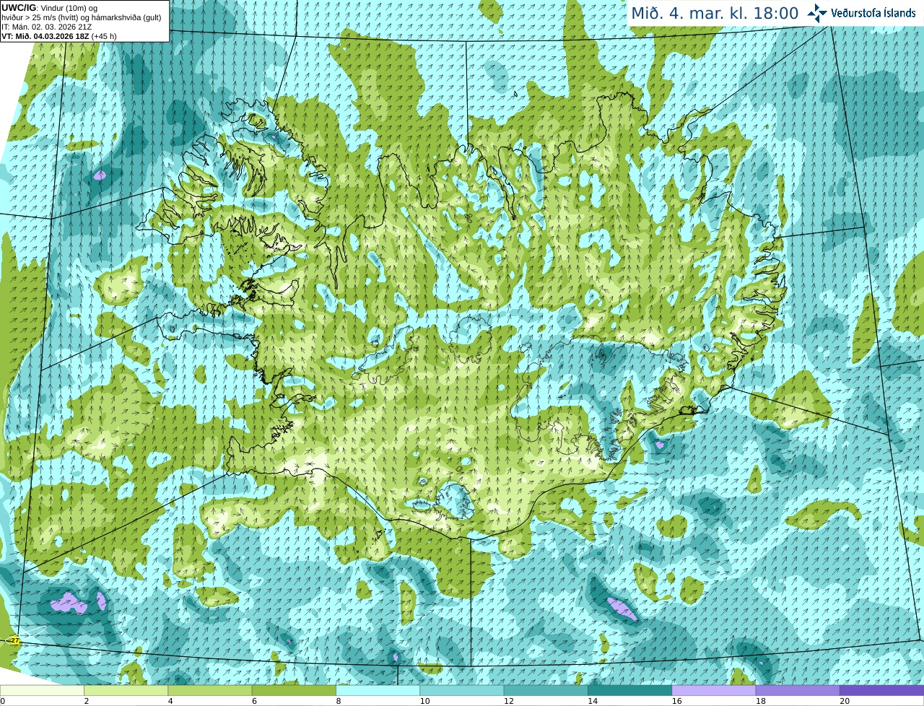The image size is (924, 706).
Task: Click the scale label '18'
Action: point(760,701)
